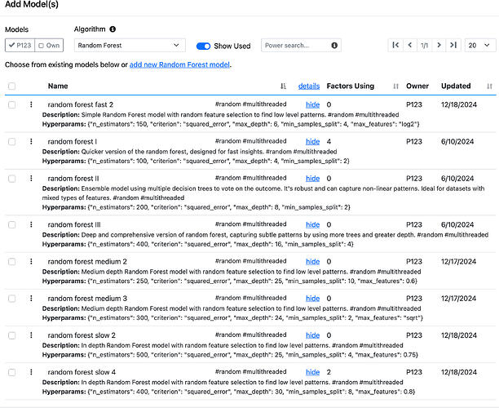This screenshot has height=408, width=499.
Task: Select checkbox for random forest medium 2
Action: [11, 262]
